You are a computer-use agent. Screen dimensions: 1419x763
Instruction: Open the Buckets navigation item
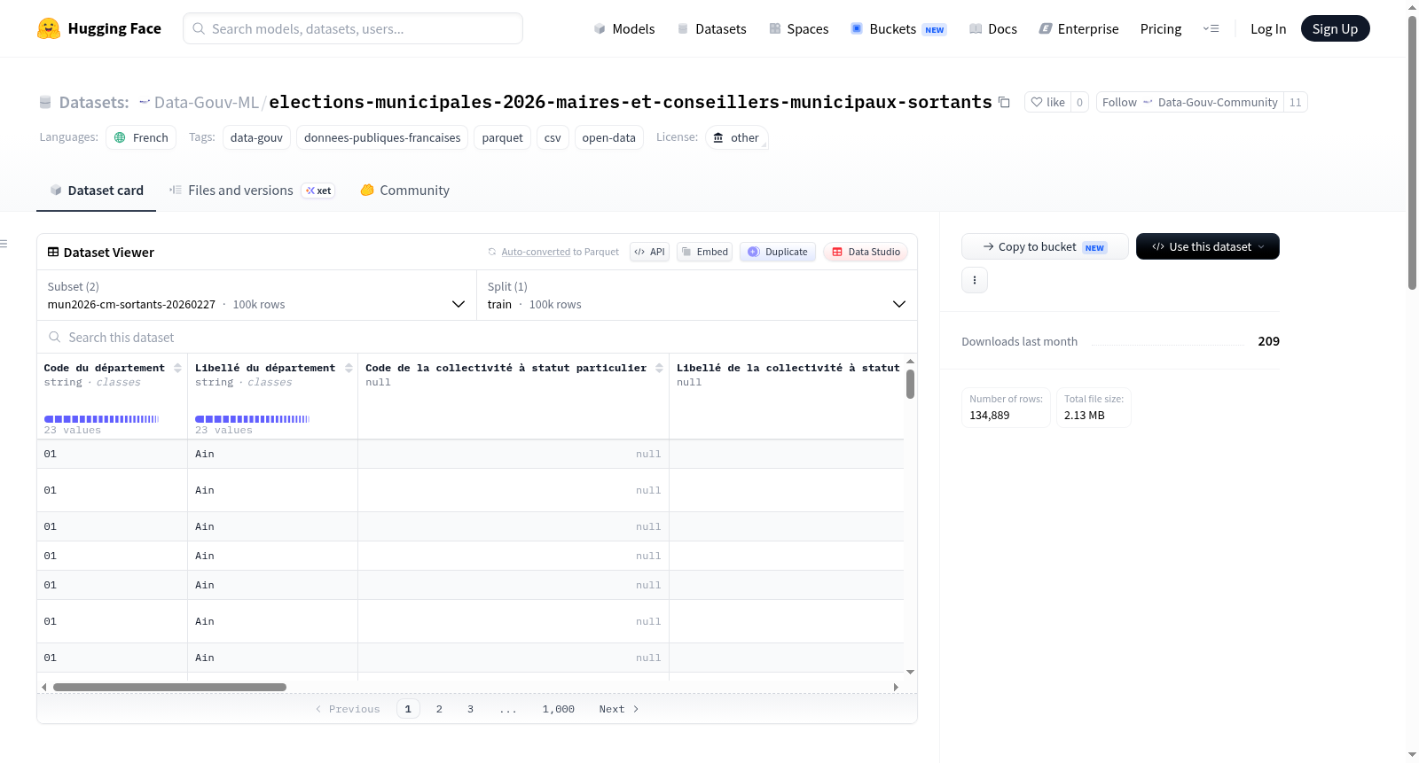[898, 28]
